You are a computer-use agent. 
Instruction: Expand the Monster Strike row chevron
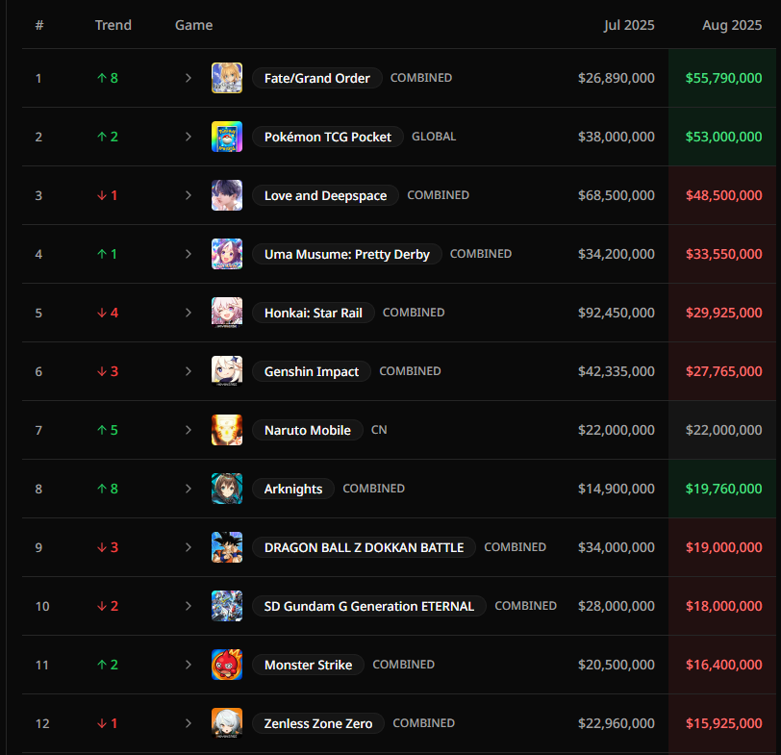tap(189, 665)
